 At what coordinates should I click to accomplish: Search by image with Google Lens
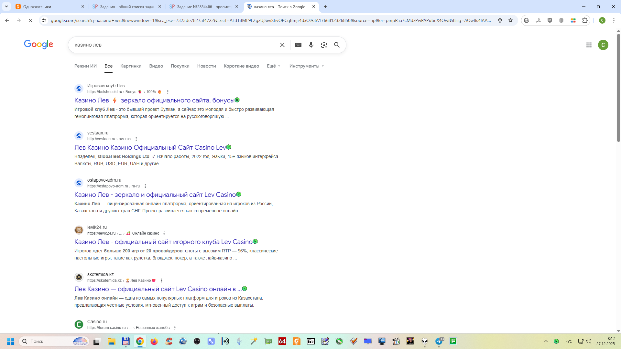pyautogui.click(x=324, y=45)
